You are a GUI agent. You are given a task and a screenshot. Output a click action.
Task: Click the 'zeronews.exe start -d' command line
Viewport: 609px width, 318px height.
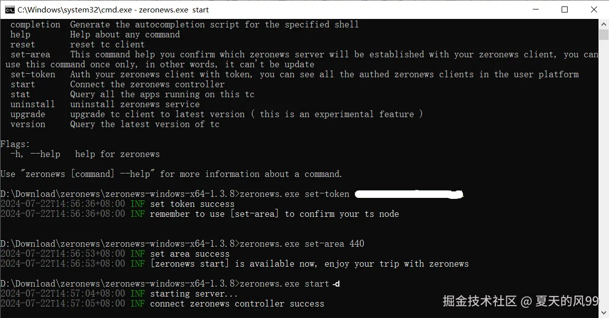(290, 284)
